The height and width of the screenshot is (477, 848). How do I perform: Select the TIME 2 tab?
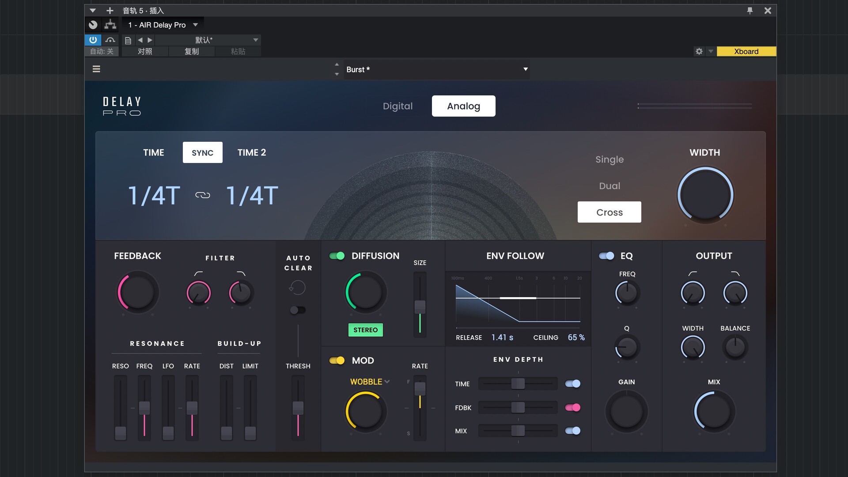point(252,152)
